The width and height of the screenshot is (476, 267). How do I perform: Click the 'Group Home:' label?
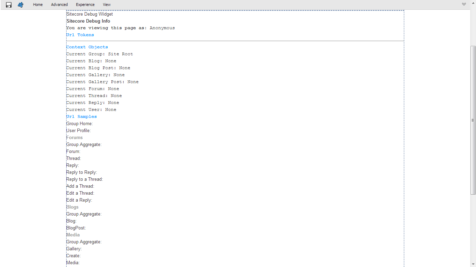[79, 124]
